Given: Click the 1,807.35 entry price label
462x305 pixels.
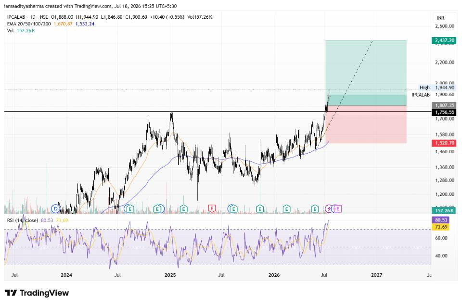Looking at the screenshot, I should click(444, 105).
